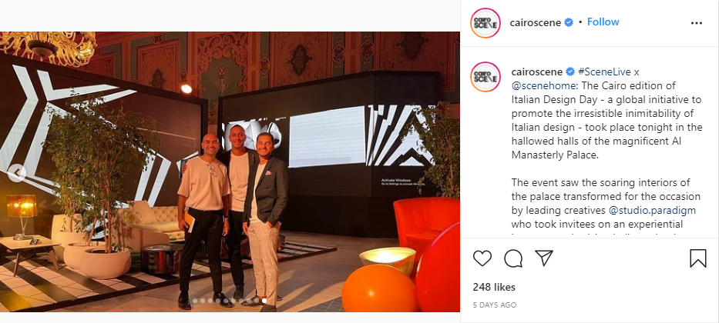Click the cairoscene avatar in post header
Screen dimensions: 719x323
click(485, 23)
